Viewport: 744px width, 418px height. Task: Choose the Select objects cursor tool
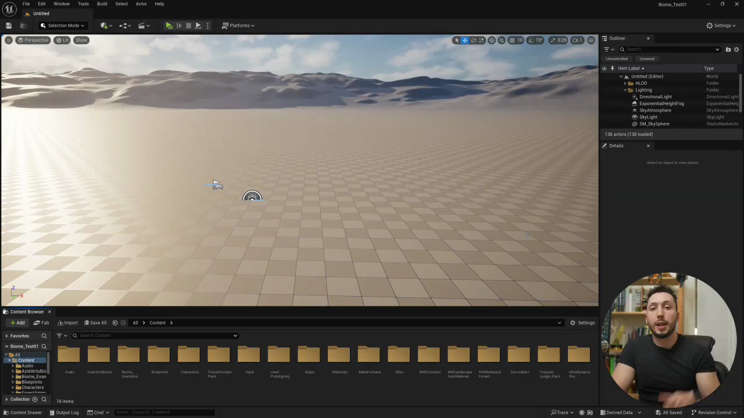point(457,40)
